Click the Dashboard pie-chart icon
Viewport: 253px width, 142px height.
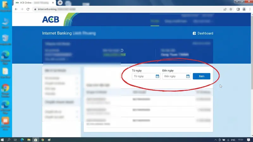(x=194, y=33)
